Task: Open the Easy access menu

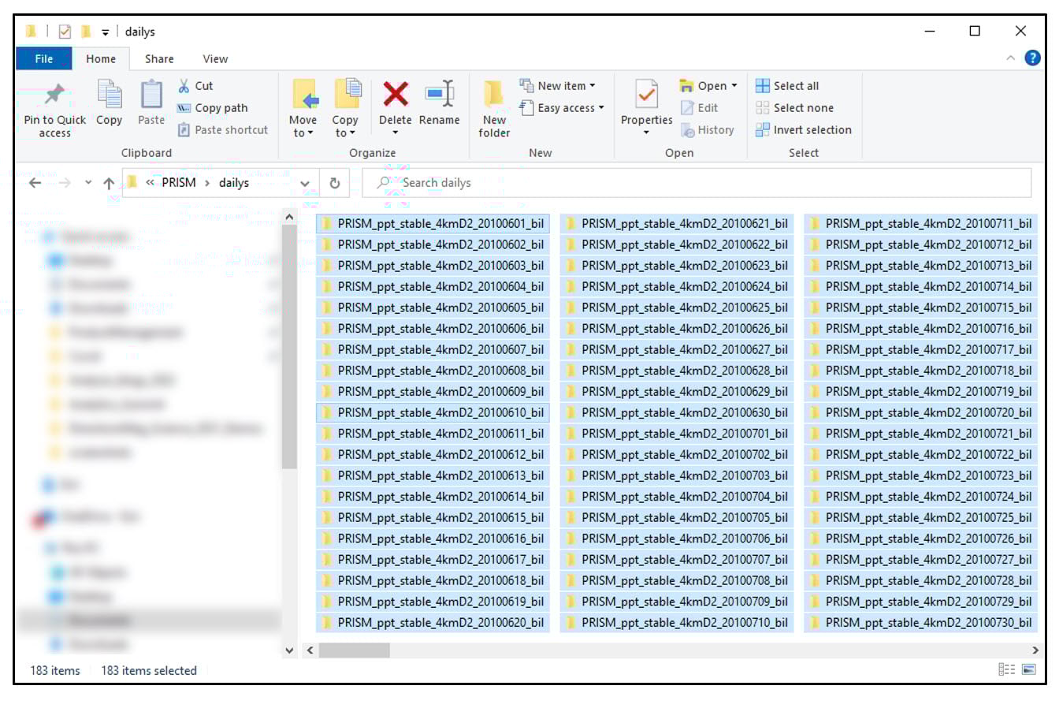Action: (562, 108)
